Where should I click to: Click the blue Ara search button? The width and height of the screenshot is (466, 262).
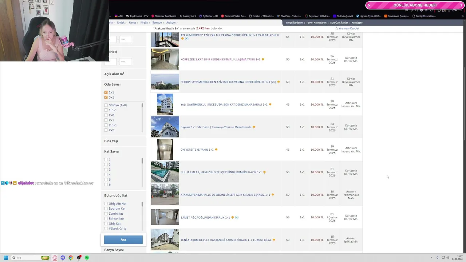123,239
